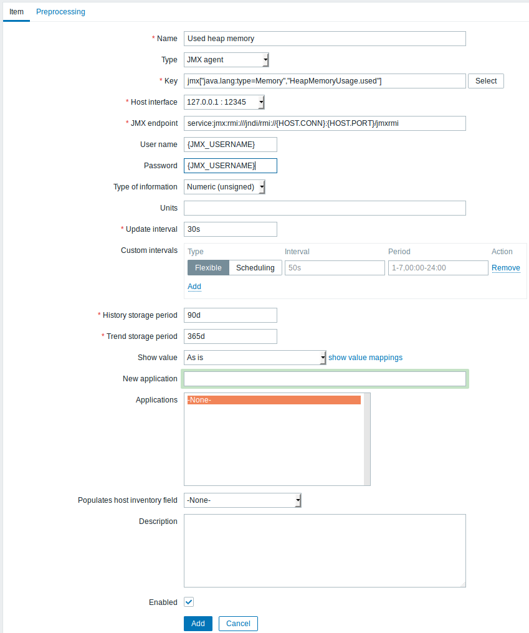Screen dimensions: 529x633
Task: Toggle the Enabled checkbox
Action: click(189, 602)
